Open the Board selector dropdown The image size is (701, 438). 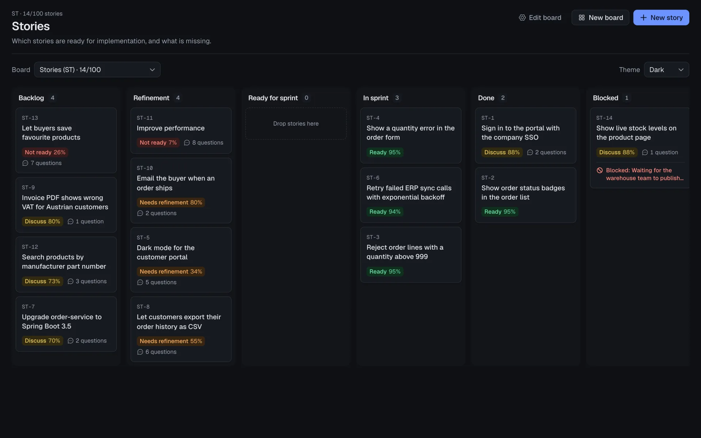coord(97,70)
